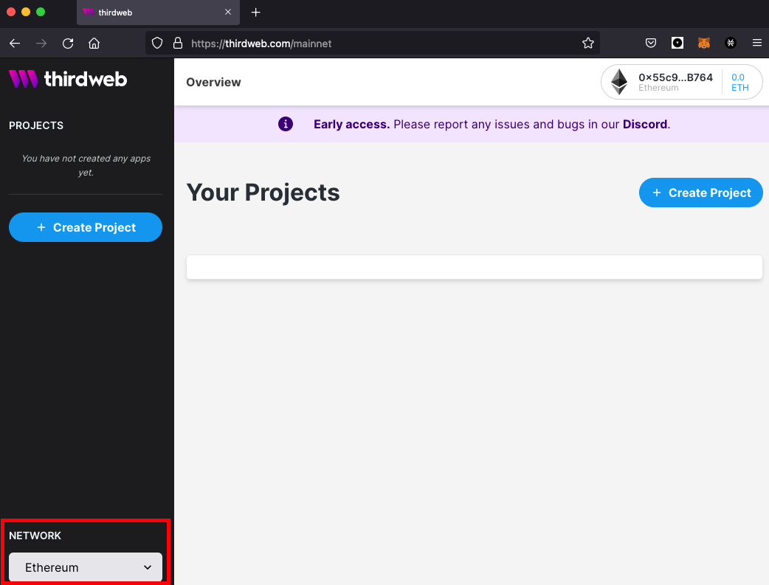Click the thirdweb logo in sidebar
769x585 pixels.
tap(68, 79)
